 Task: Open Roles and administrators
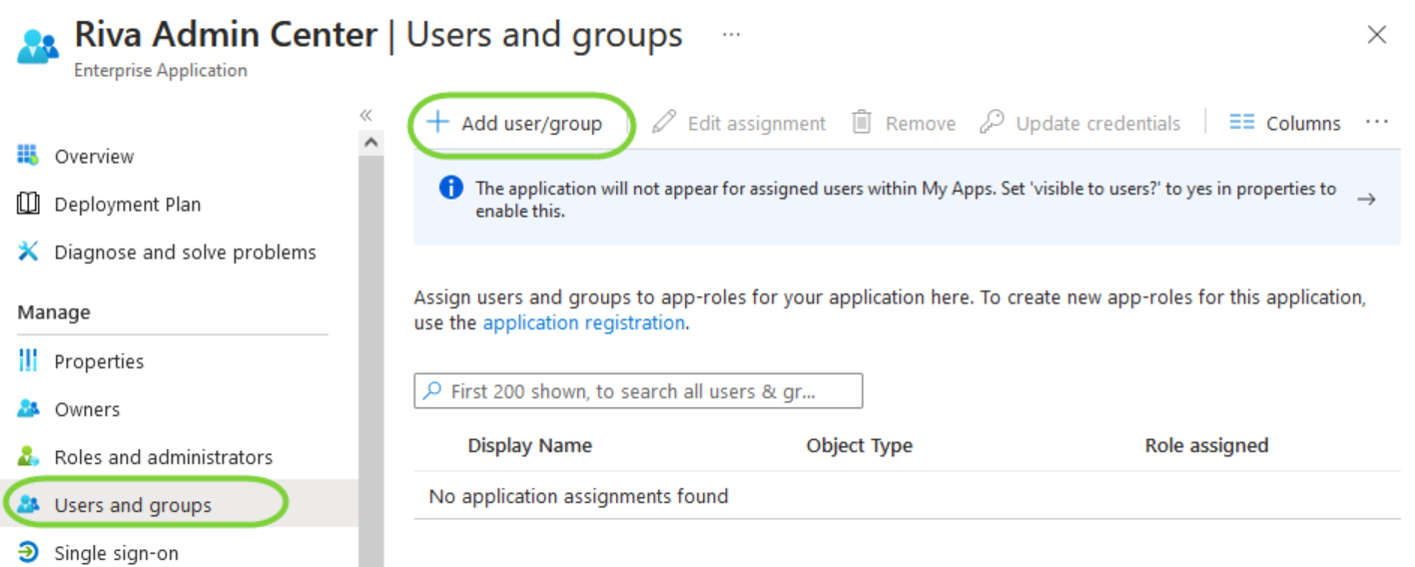(x=163, y=457)
